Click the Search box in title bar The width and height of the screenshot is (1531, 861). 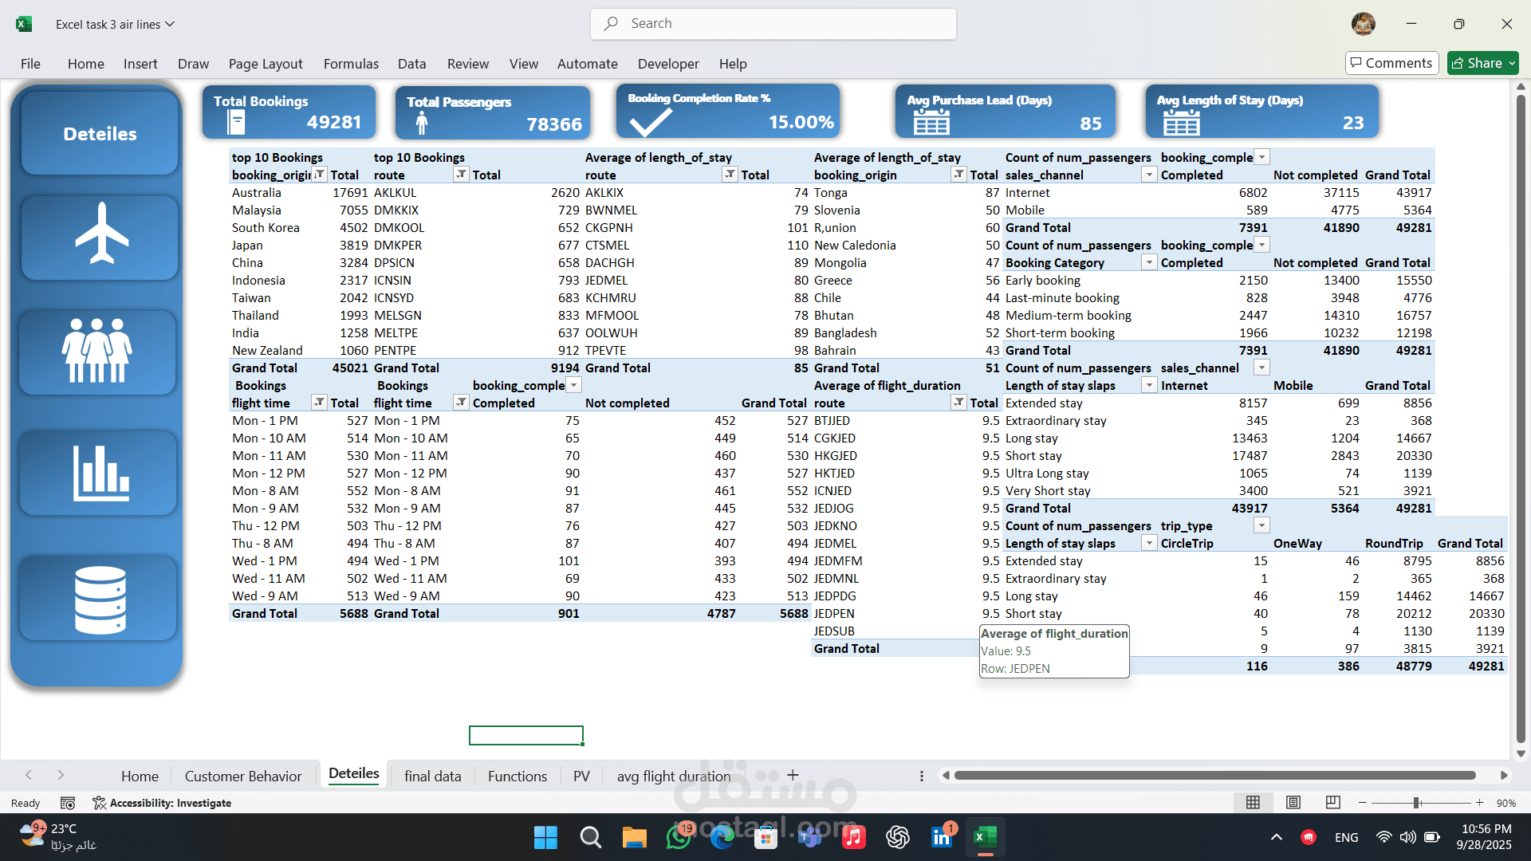(x=773, y=24)
